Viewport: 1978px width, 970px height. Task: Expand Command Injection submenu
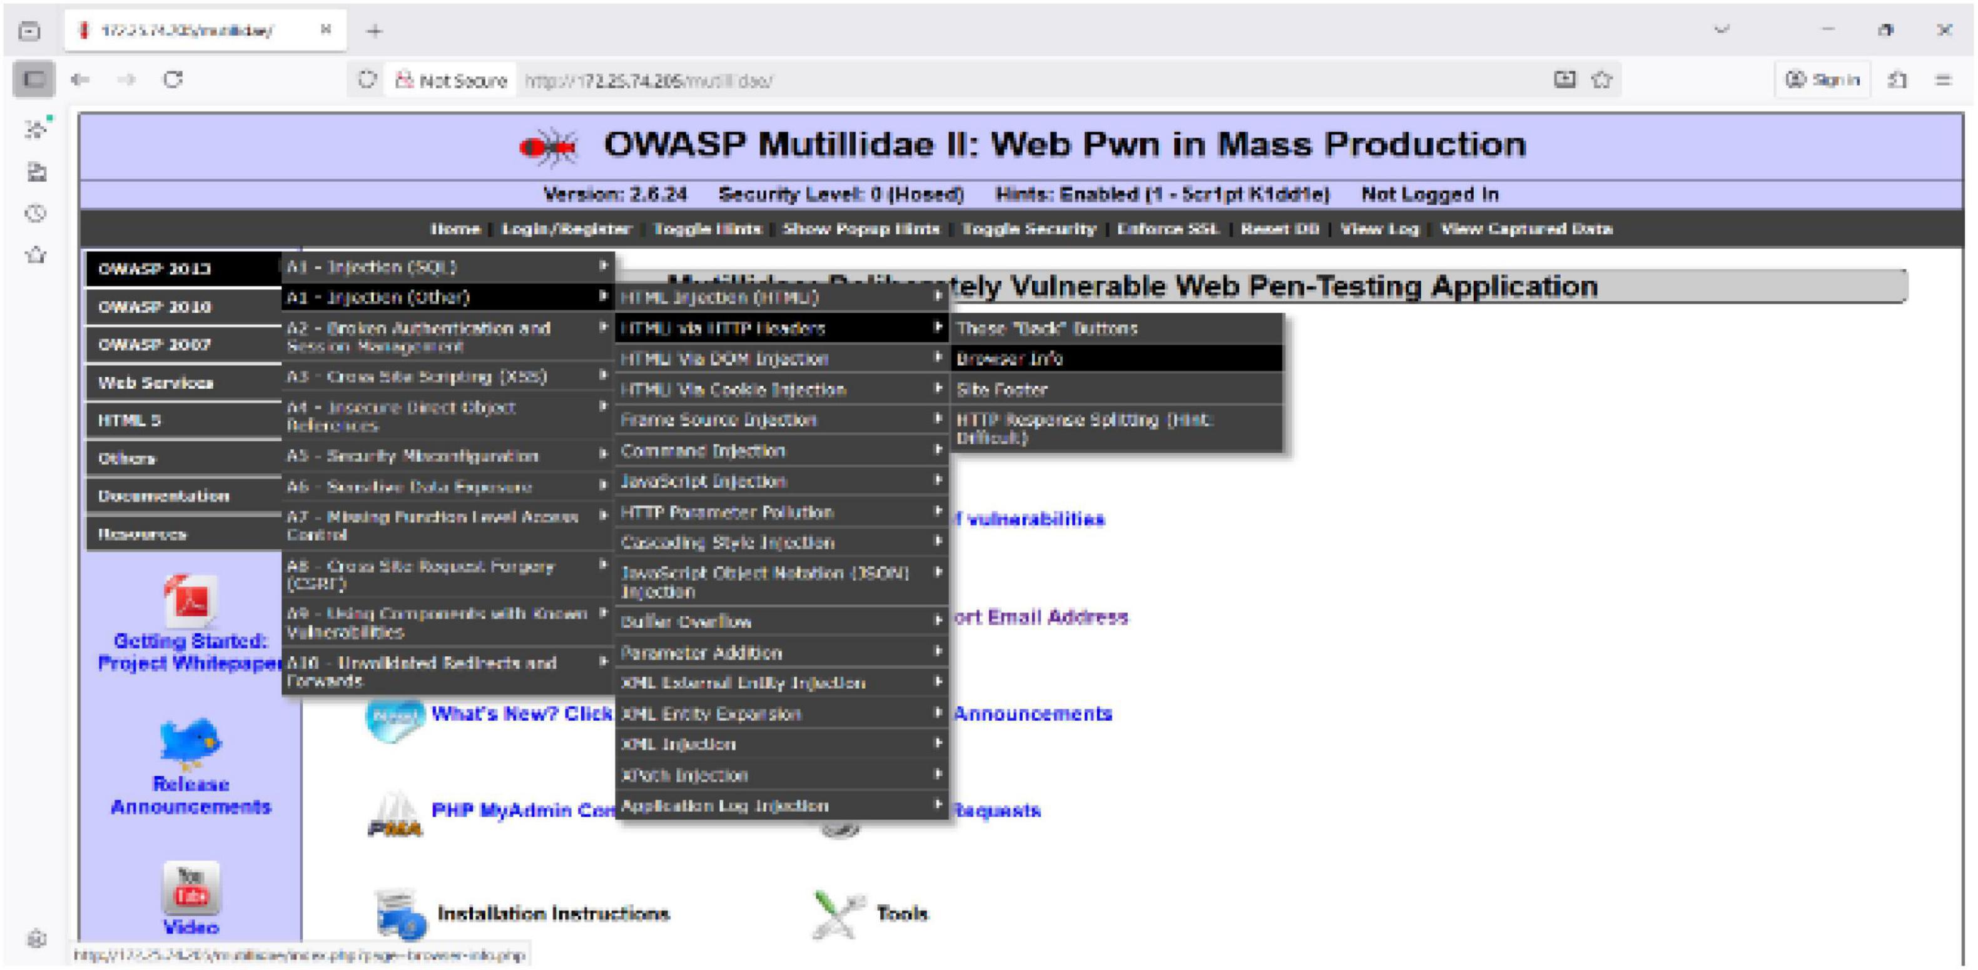coord(782,451)
